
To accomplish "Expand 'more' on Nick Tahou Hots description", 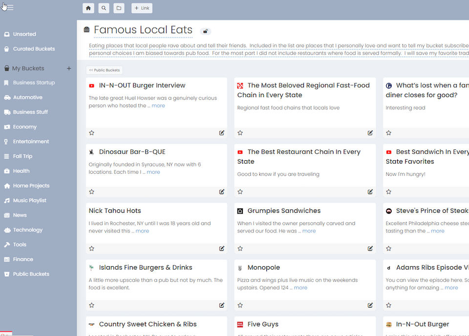I will [x=142, y=231].
